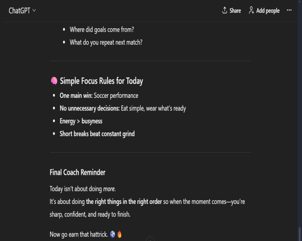The height and width of the screenshot is (241, 302).
Task: Click "Short breaks beat constant grind" text
Action: (x=97, y=133)
